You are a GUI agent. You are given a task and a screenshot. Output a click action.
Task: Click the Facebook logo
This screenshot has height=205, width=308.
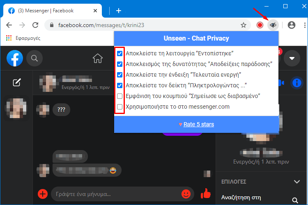(15, 58)
